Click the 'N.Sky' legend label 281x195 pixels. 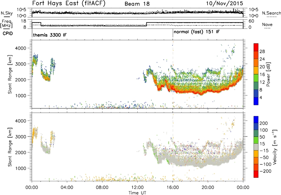7,13
